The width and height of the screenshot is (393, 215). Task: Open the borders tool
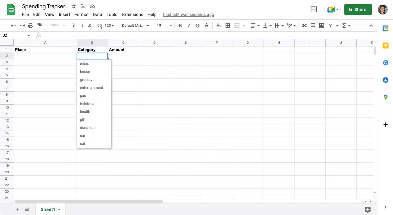pyautogui.click(x=228, y=26)
